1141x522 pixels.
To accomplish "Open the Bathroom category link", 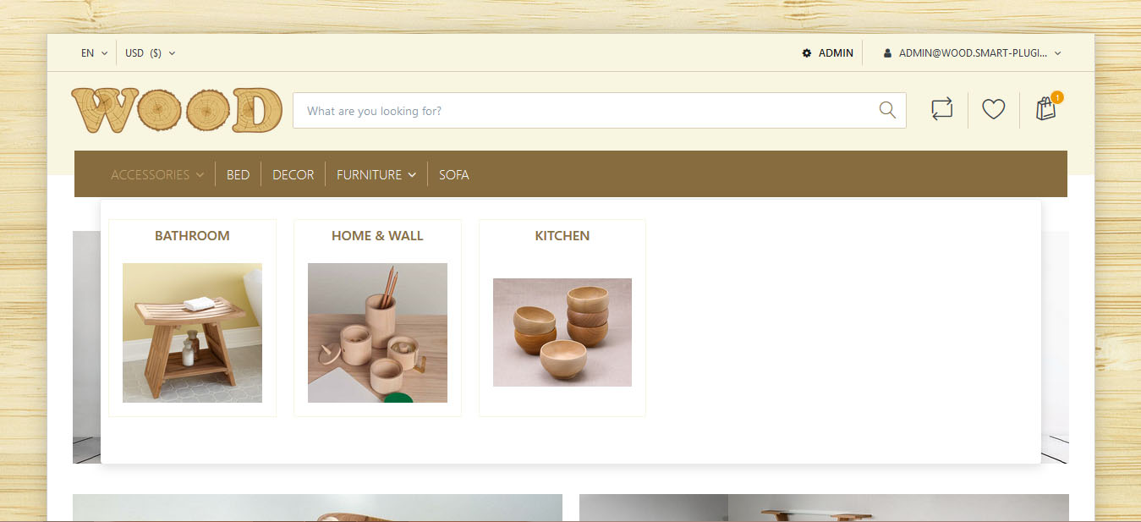I will point(192,236).
